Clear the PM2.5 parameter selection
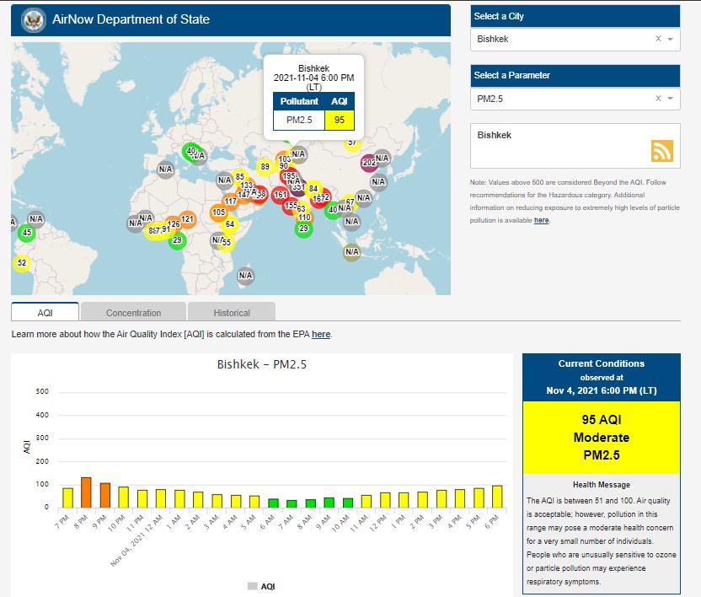 [658, 99]
